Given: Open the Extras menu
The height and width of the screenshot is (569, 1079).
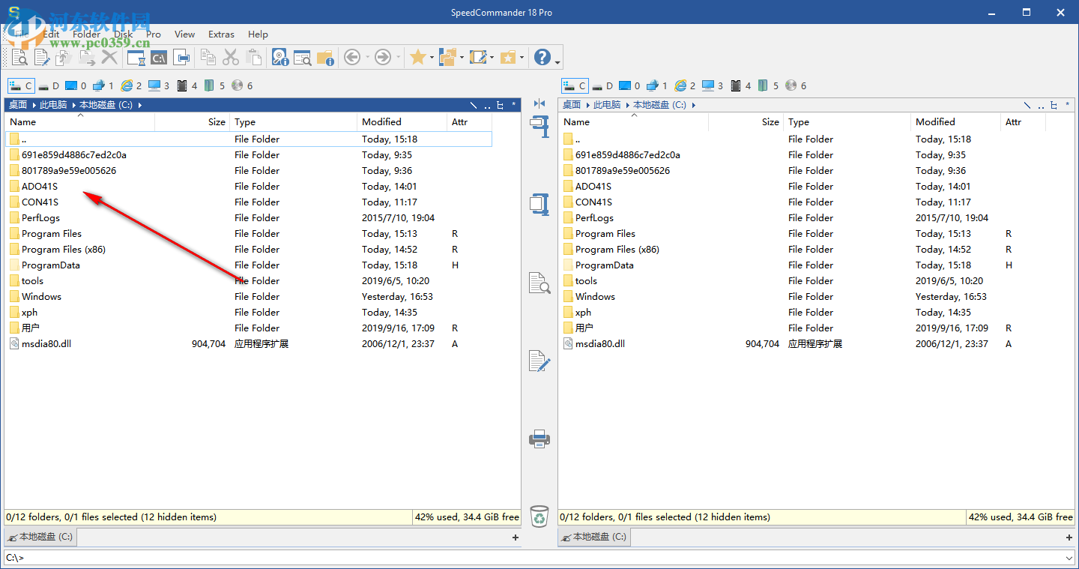Looking at the screenshot, I should (221, 34).
